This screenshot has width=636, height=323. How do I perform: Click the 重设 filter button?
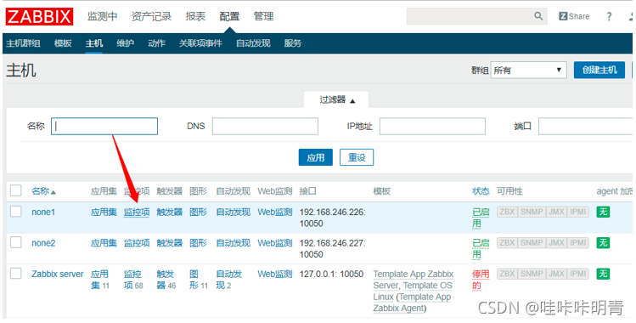pyautogui.click(x=357, y=157)
